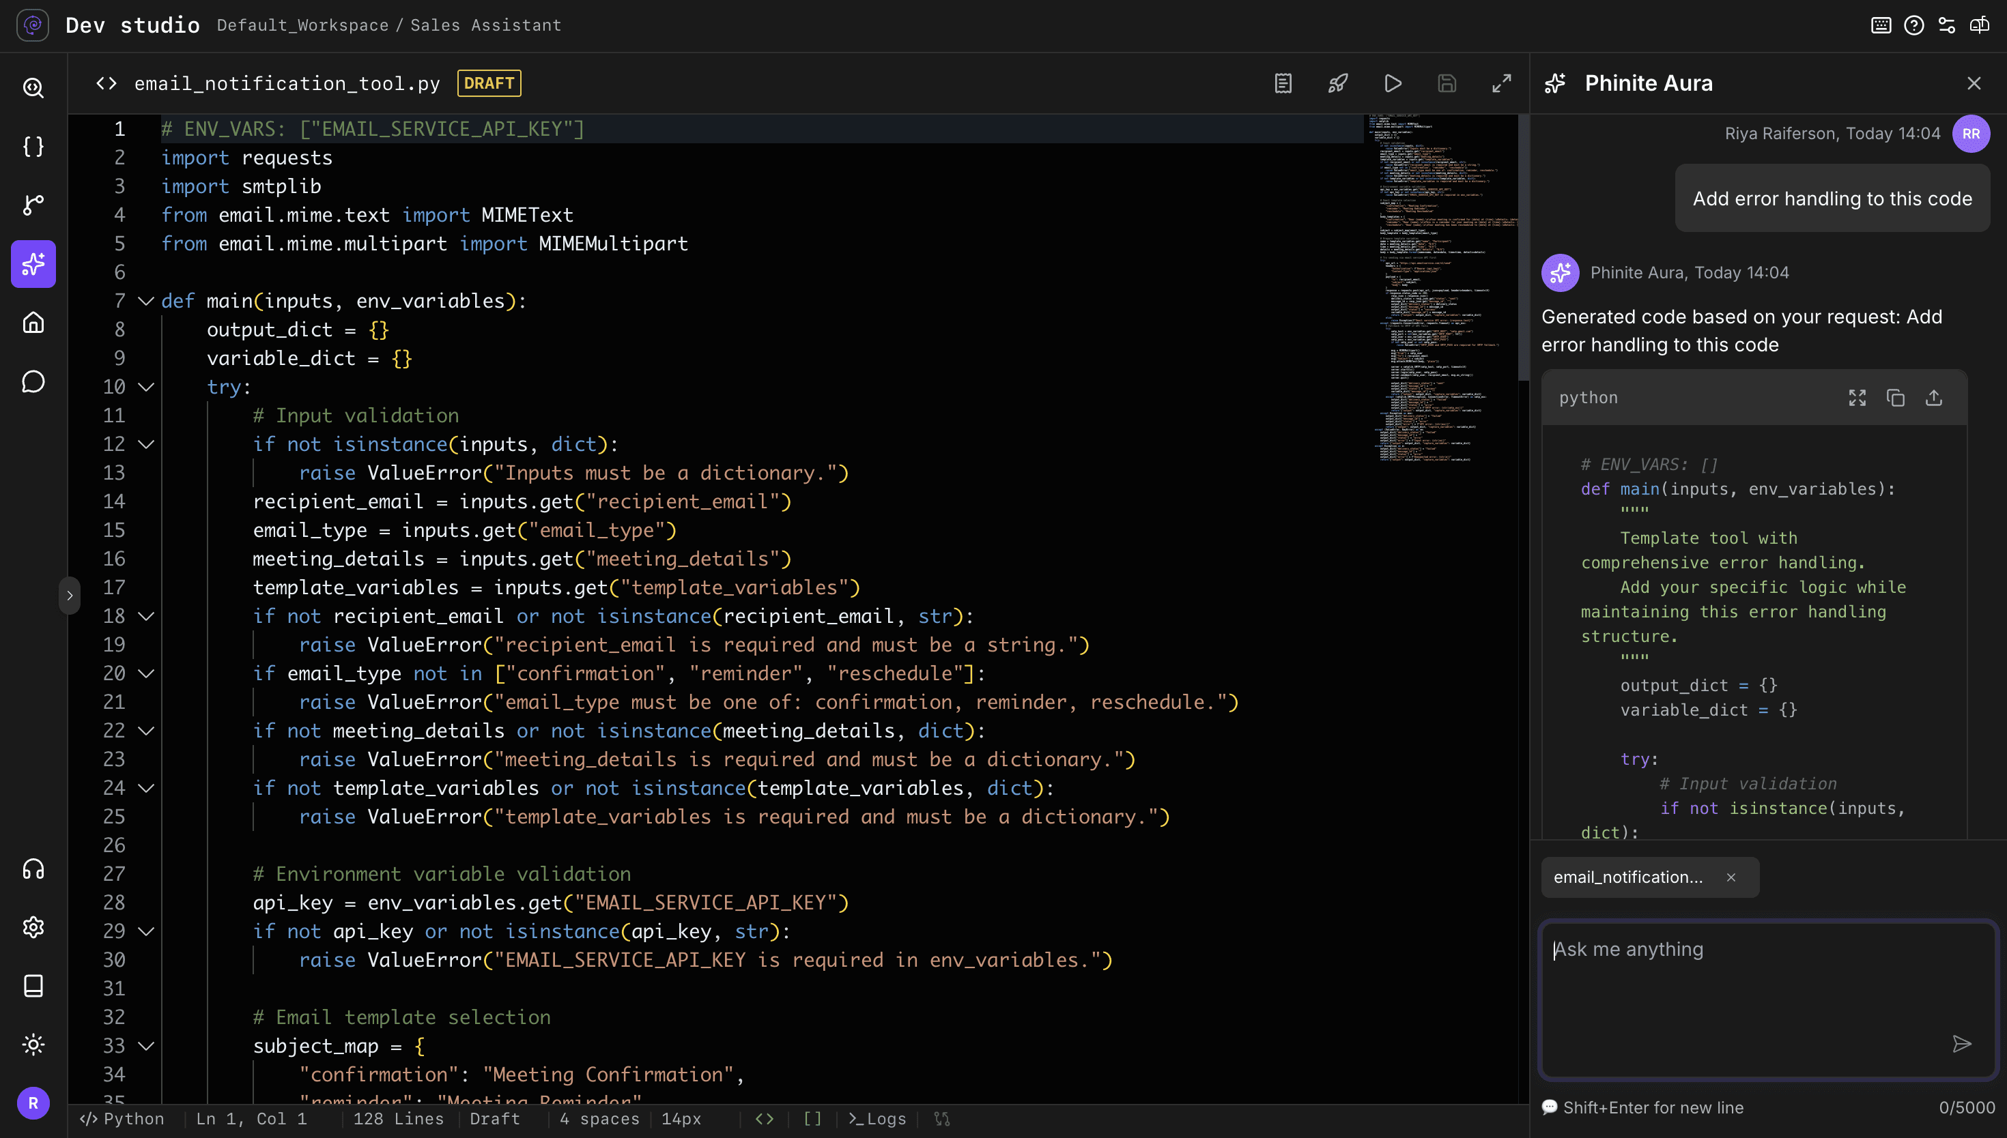2007x1138 pixels.
Task: Open the document notes icon in editor toolbar
Action: pyautogui.click(x=1283, y=84)
